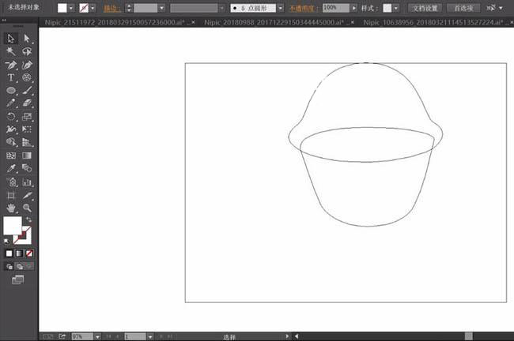The height and width of the screenshot is (341, 514).
Task: Select the Direct Selection tool
Action: pos(27,38)
